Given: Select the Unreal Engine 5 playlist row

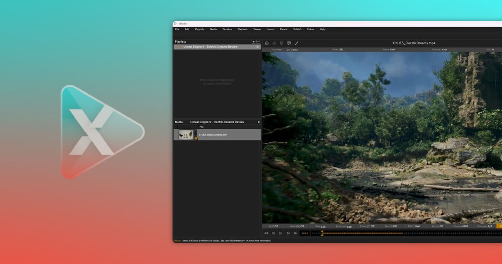Looking at the screenshot, I should (217, 47).
